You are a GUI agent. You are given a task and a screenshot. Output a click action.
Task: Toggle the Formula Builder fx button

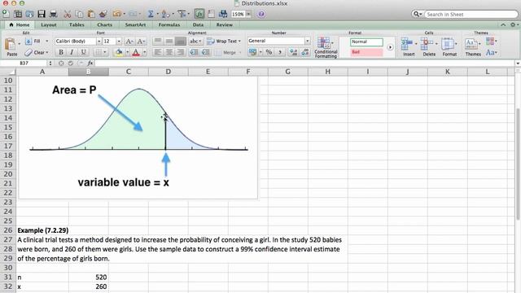199,14
